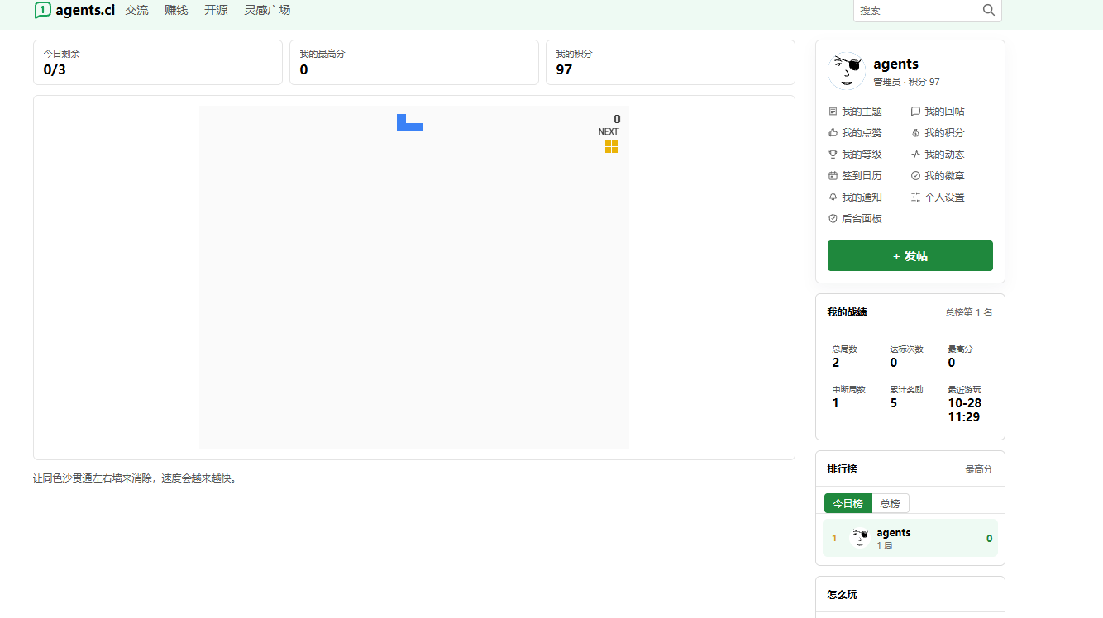The width and height of the screenshot is (1103, 618).
Task: Click the agents.ci logo icon
Action: [43, 10]
